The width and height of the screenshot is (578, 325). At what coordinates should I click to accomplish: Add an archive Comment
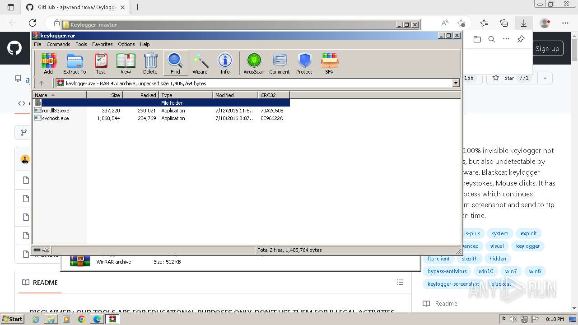click(x=280, y=63)
